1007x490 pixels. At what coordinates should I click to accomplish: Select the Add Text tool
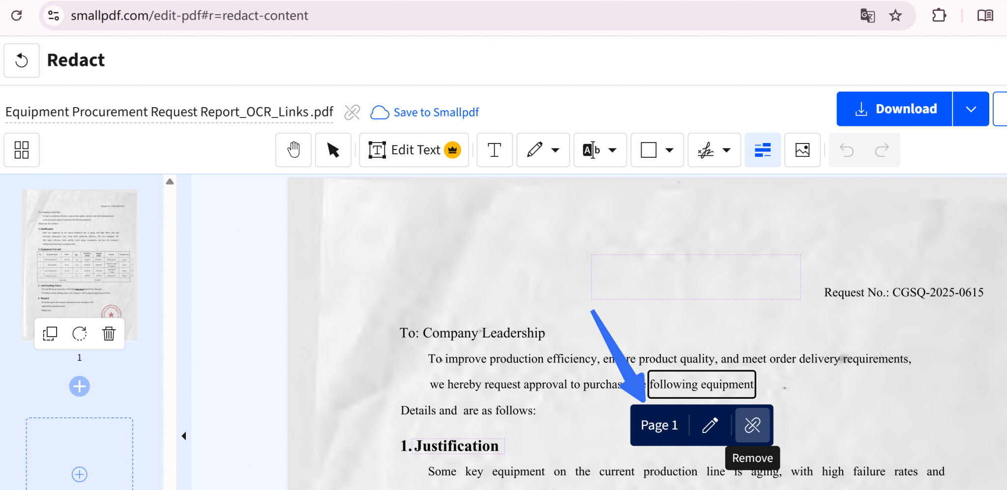tap(495, 150)
